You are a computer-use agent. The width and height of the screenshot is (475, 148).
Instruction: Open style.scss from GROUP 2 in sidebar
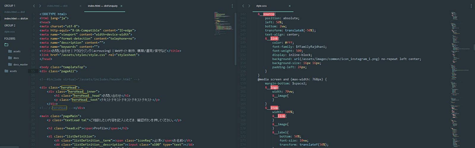[9, 32]
